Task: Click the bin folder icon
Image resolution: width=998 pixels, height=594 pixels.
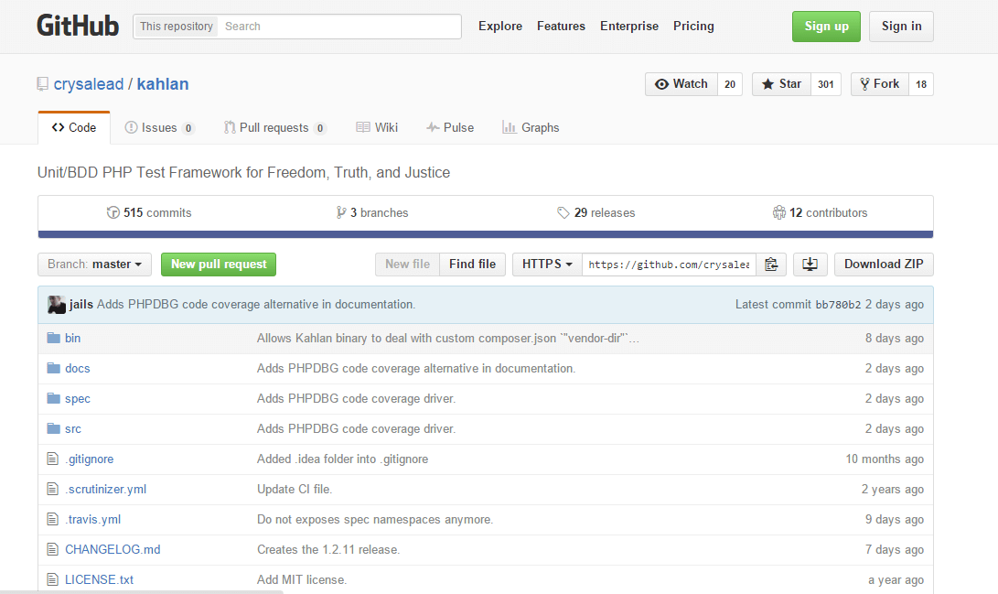Action: click(x=53, y=338)
